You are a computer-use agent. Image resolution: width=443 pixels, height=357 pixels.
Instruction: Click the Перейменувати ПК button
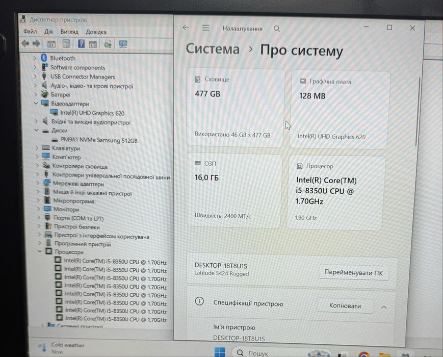(x=353, y=273)
